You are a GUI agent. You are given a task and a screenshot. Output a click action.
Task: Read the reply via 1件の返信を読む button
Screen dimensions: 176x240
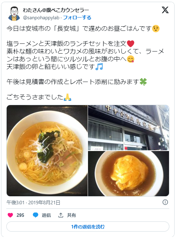click(88, 227)
